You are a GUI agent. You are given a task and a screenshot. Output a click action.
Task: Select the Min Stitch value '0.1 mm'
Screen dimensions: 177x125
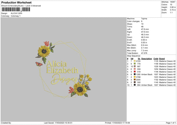[x=144, y=48]
